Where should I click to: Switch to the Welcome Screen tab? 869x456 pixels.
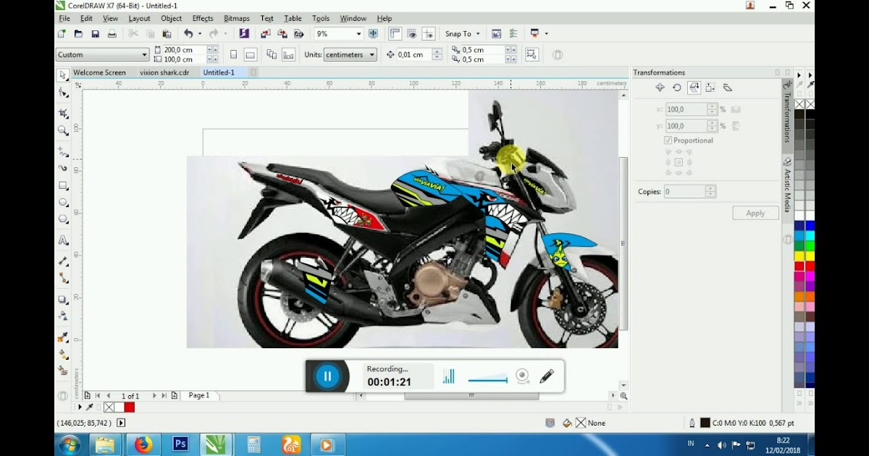99,72
